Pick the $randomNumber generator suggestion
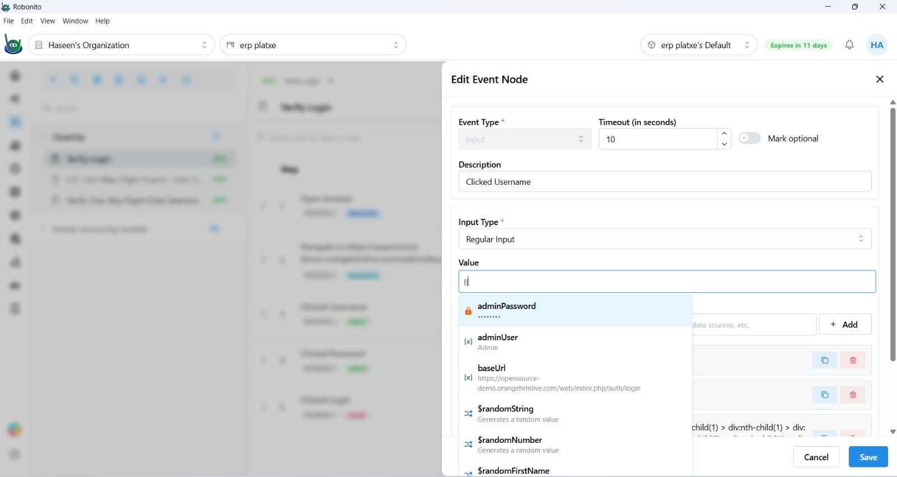Image resolution: width=897 pixels, height=477 pixels. pos(575,445)
